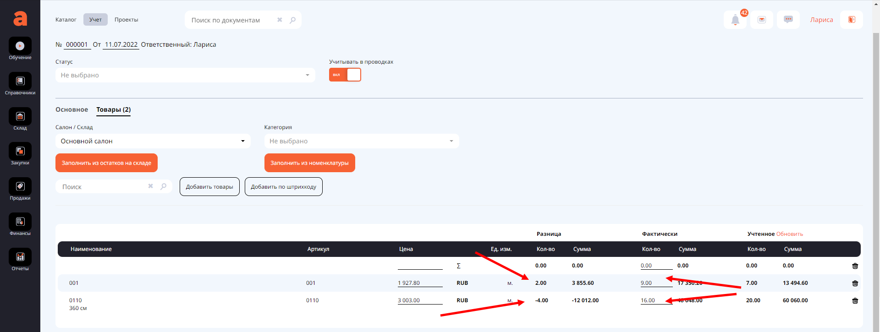Delete the row for item 001

[x=855, y=283]
